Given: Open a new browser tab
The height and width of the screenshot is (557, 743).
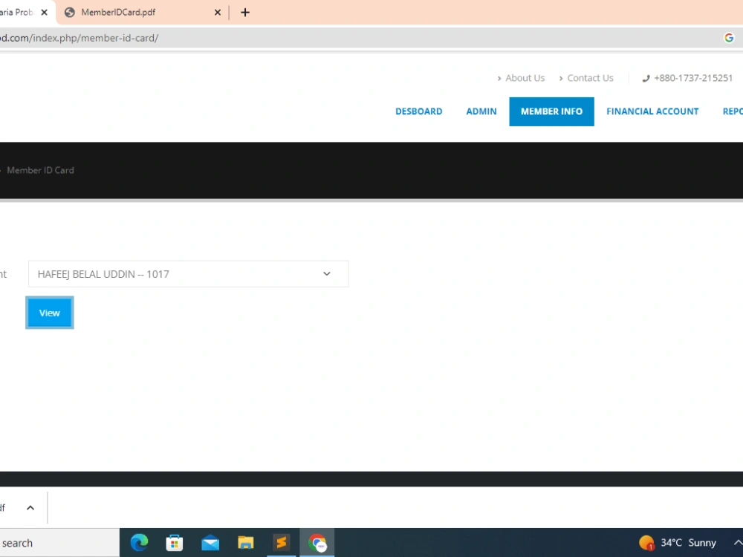Looking at the screenshot, I should 245,13.
